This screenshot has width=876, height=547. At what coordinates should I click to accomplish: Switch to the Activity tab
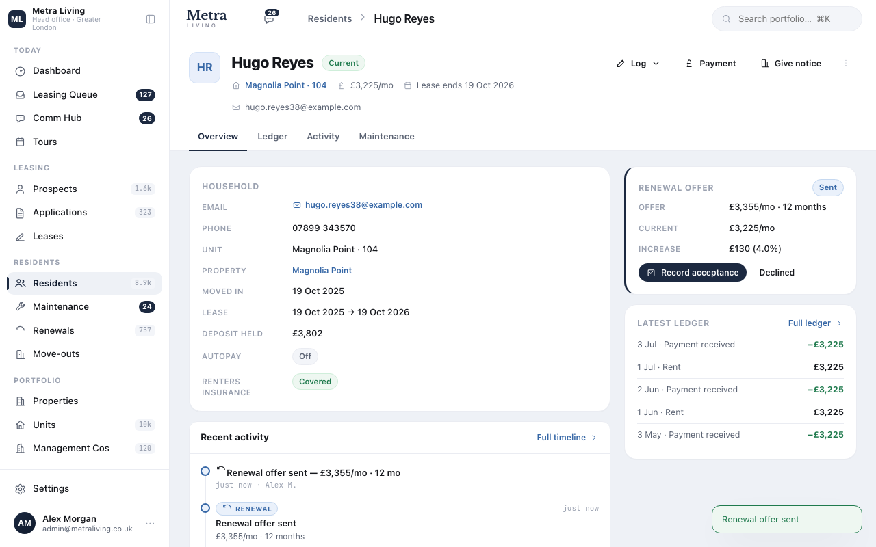tap(323, 137)
